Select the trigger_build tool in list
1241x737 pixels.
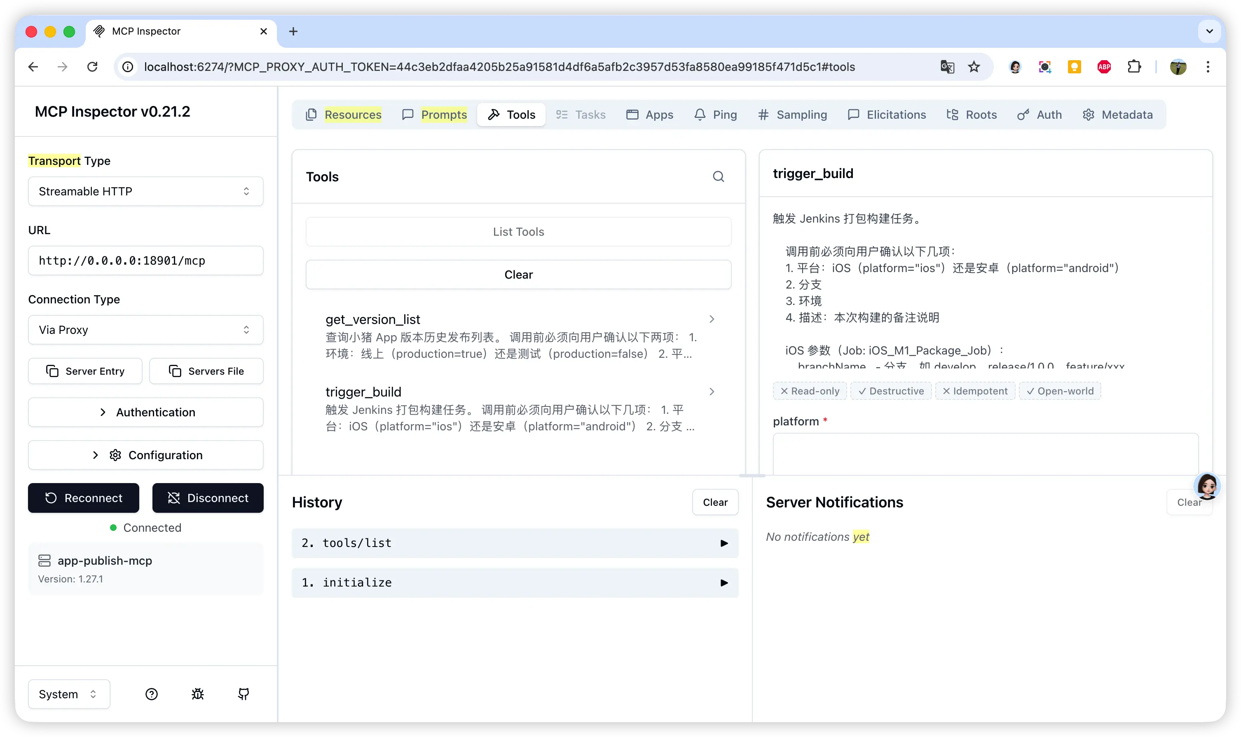click(x=519, y=409)
